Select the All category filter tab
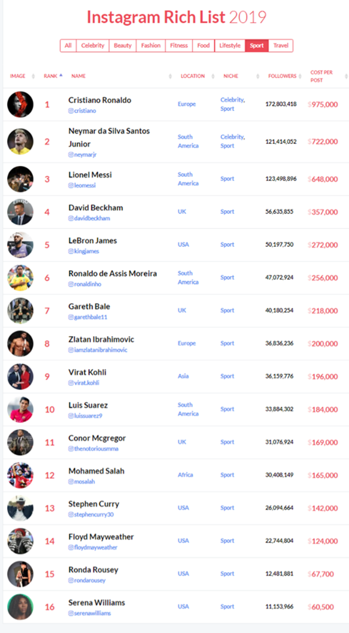 tap(68, 46)
